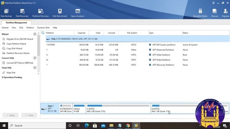Open Google Chrome from taskbar
Image resolution: width=230 pixels, height=129 pixels.
pyautogui.click(x=128, y=125)
